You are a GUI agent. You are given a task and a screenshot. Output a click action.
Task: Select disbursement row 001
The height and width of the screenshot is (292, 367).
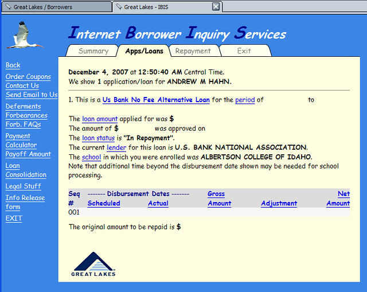coord(209,212)
